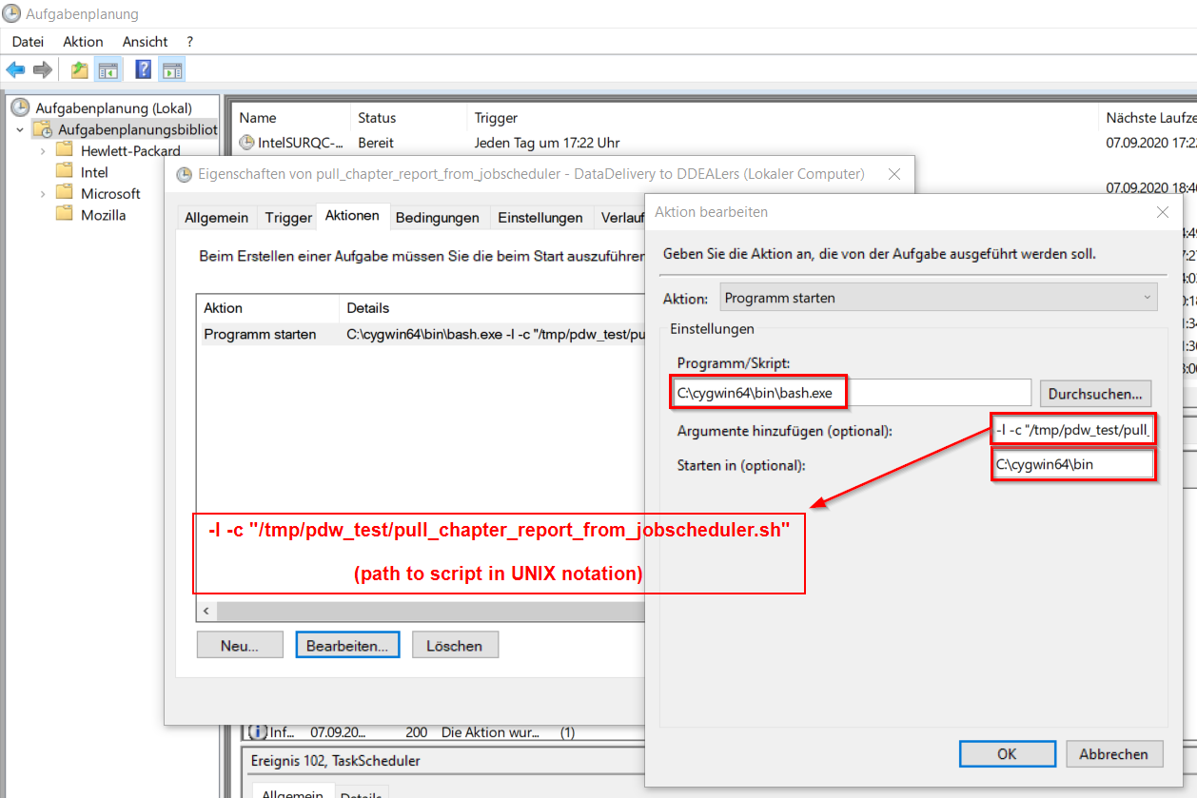
Task: Expand the Microsoft folder node
Action: [43, 194]
